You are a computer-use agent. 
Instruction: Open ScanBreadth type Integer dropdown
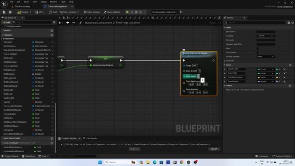[x=265, y=69]
